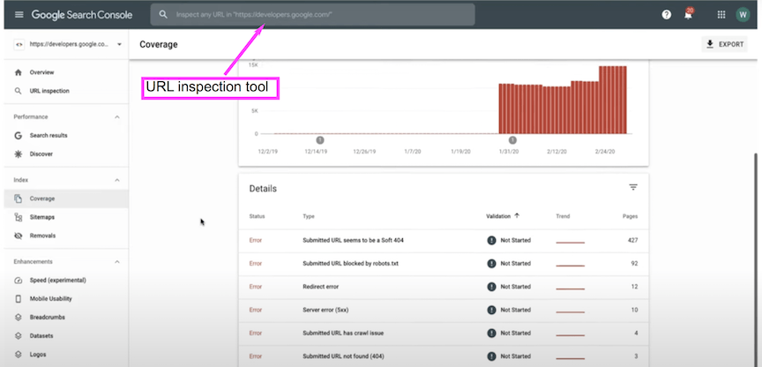Click chart annotation marker near 12/14/19
762x367 pixels.
320,140
